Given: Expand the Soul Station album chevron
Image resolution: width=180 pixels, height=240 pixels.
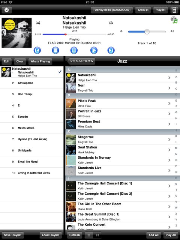Looking at the screenshot, I should click(169, 150).
